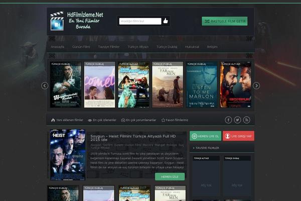Image resolution: width=301 pixels, height=201 pixels.
Task: Click the comment bubble icon for most commented
Action: pos(123,120)
